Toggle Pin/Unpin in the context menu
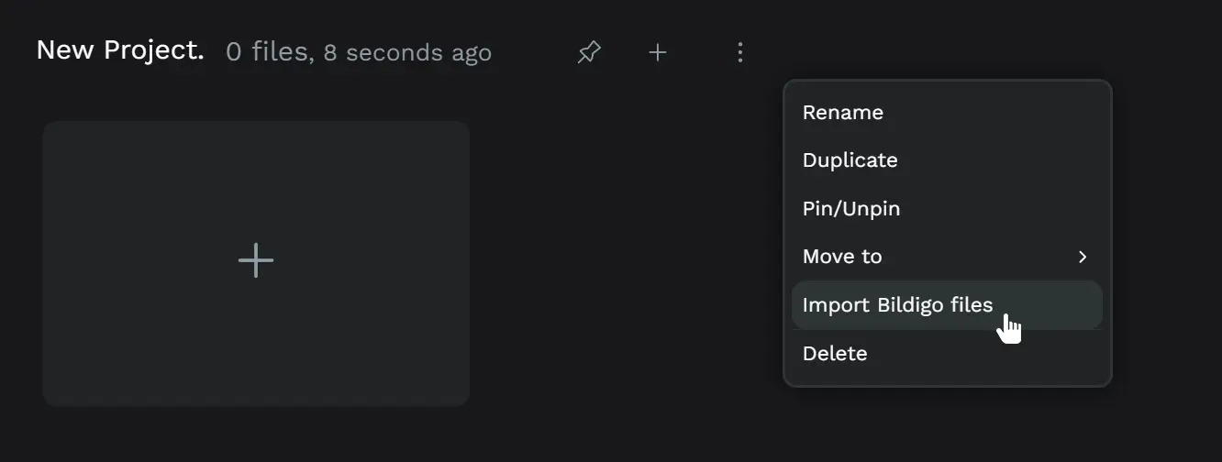 (x=850, y=209)
